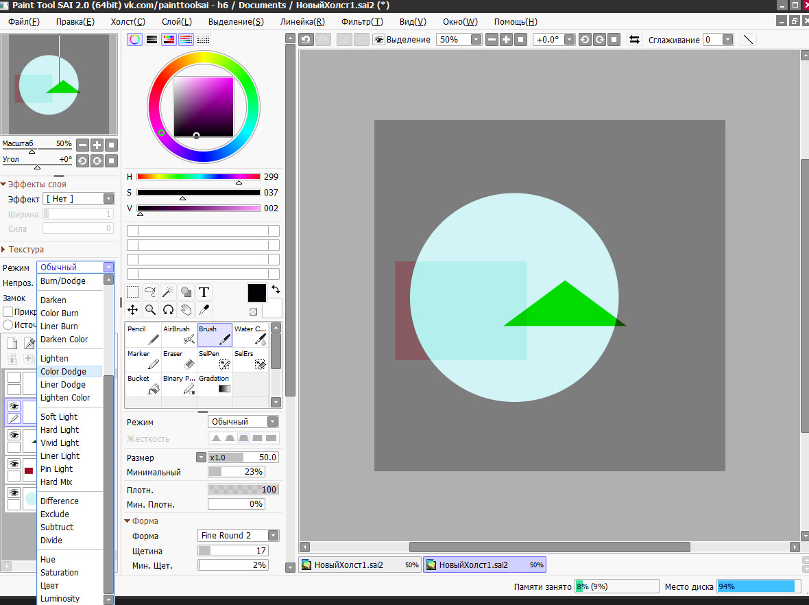Select the Pencil tool
The height and width of the screenshot is (605, 809).
143,335
